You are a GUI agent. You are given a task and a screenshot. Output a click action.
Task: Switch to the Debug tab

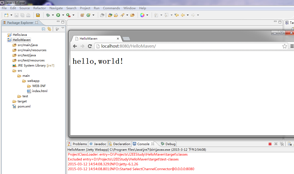[x=168, y=144]
